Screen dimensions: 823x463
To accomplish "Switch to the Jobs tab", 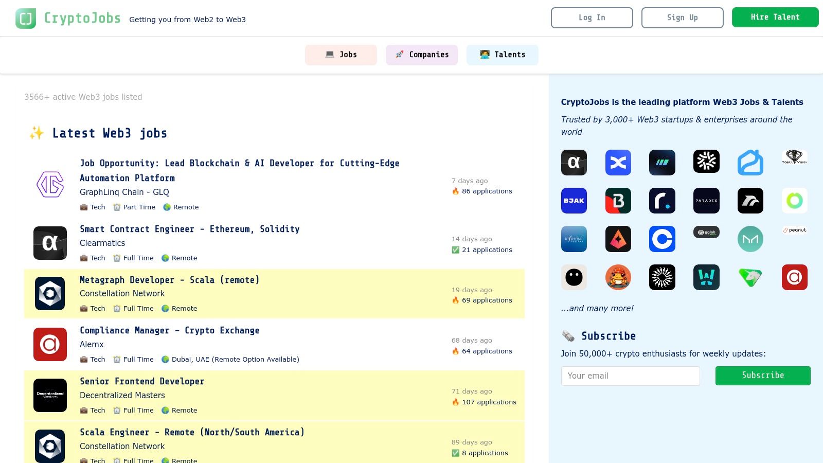I will click(341, 55).
